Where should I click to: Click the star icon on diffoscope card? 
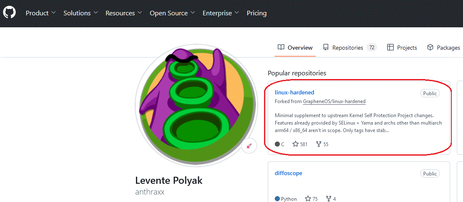click(308, 198)
